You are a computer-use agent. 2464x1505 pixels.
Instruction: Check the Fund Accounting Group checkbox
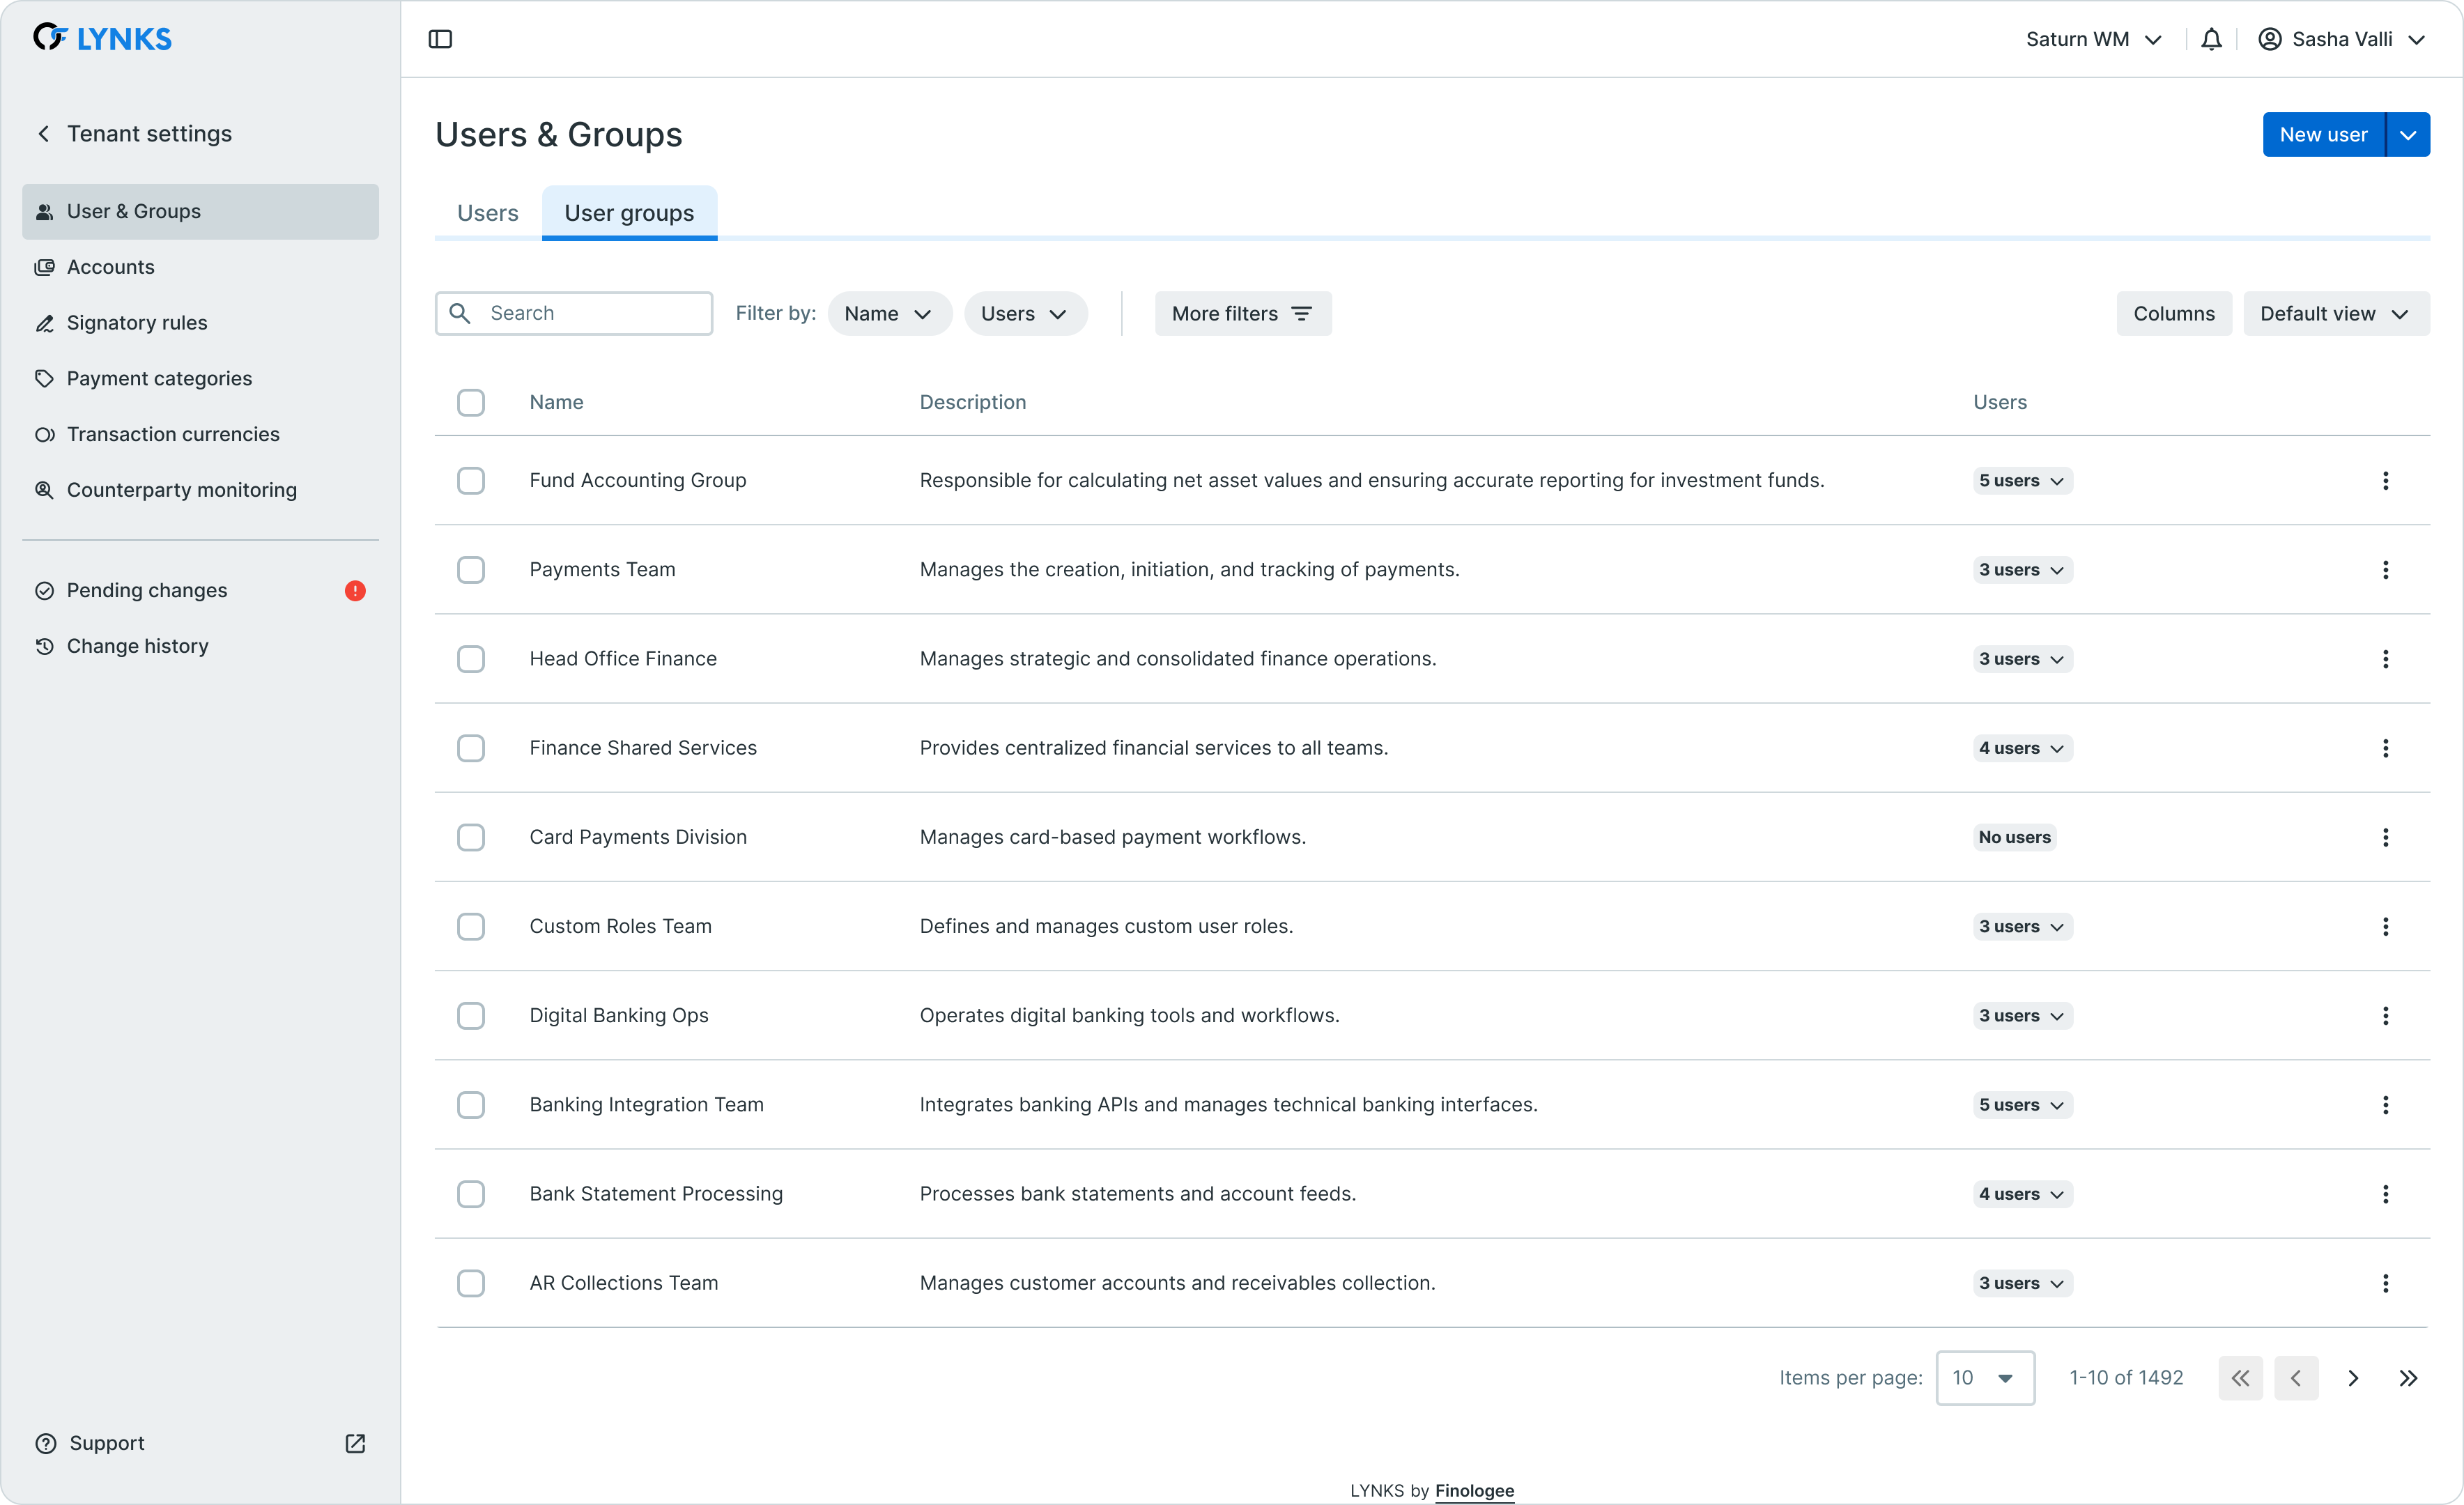tap(471, 481)
